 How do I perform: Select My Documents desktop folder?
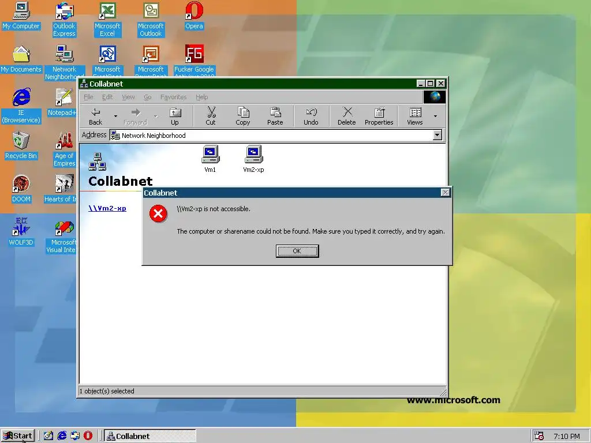click(x=21, y=59)
